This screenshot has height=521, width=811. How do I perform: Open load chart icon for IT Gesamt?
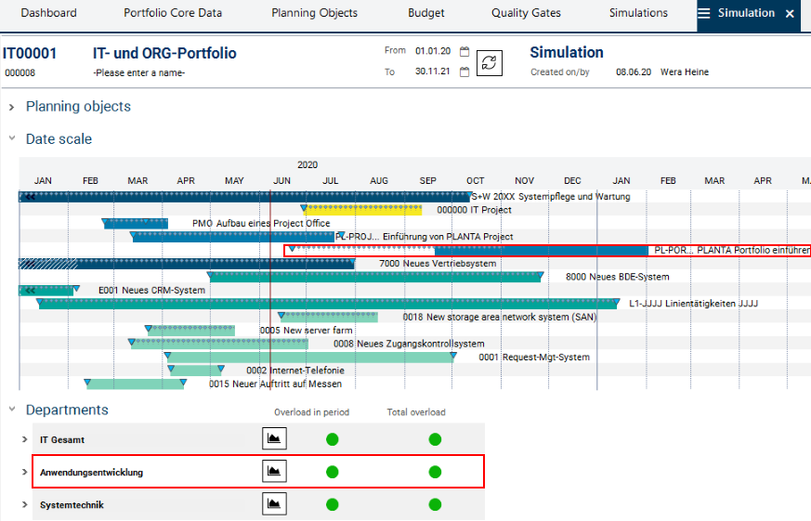[274, 439]
